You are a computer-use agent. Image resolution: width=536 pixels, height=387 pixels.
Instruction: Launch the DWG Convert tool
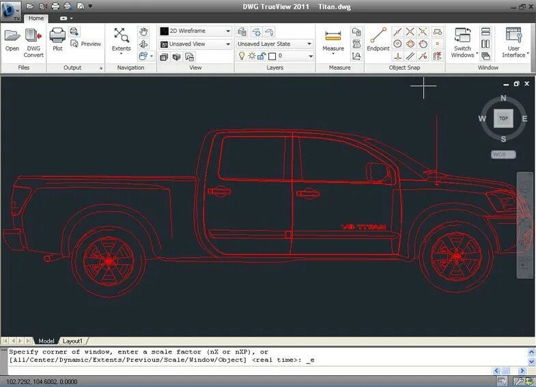33,43
